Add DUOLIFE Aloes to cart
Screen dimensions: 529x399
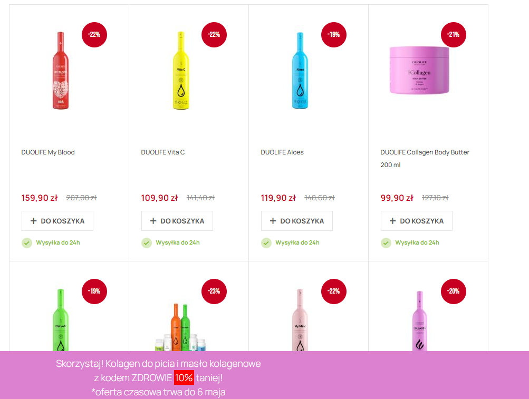[297, 221]
